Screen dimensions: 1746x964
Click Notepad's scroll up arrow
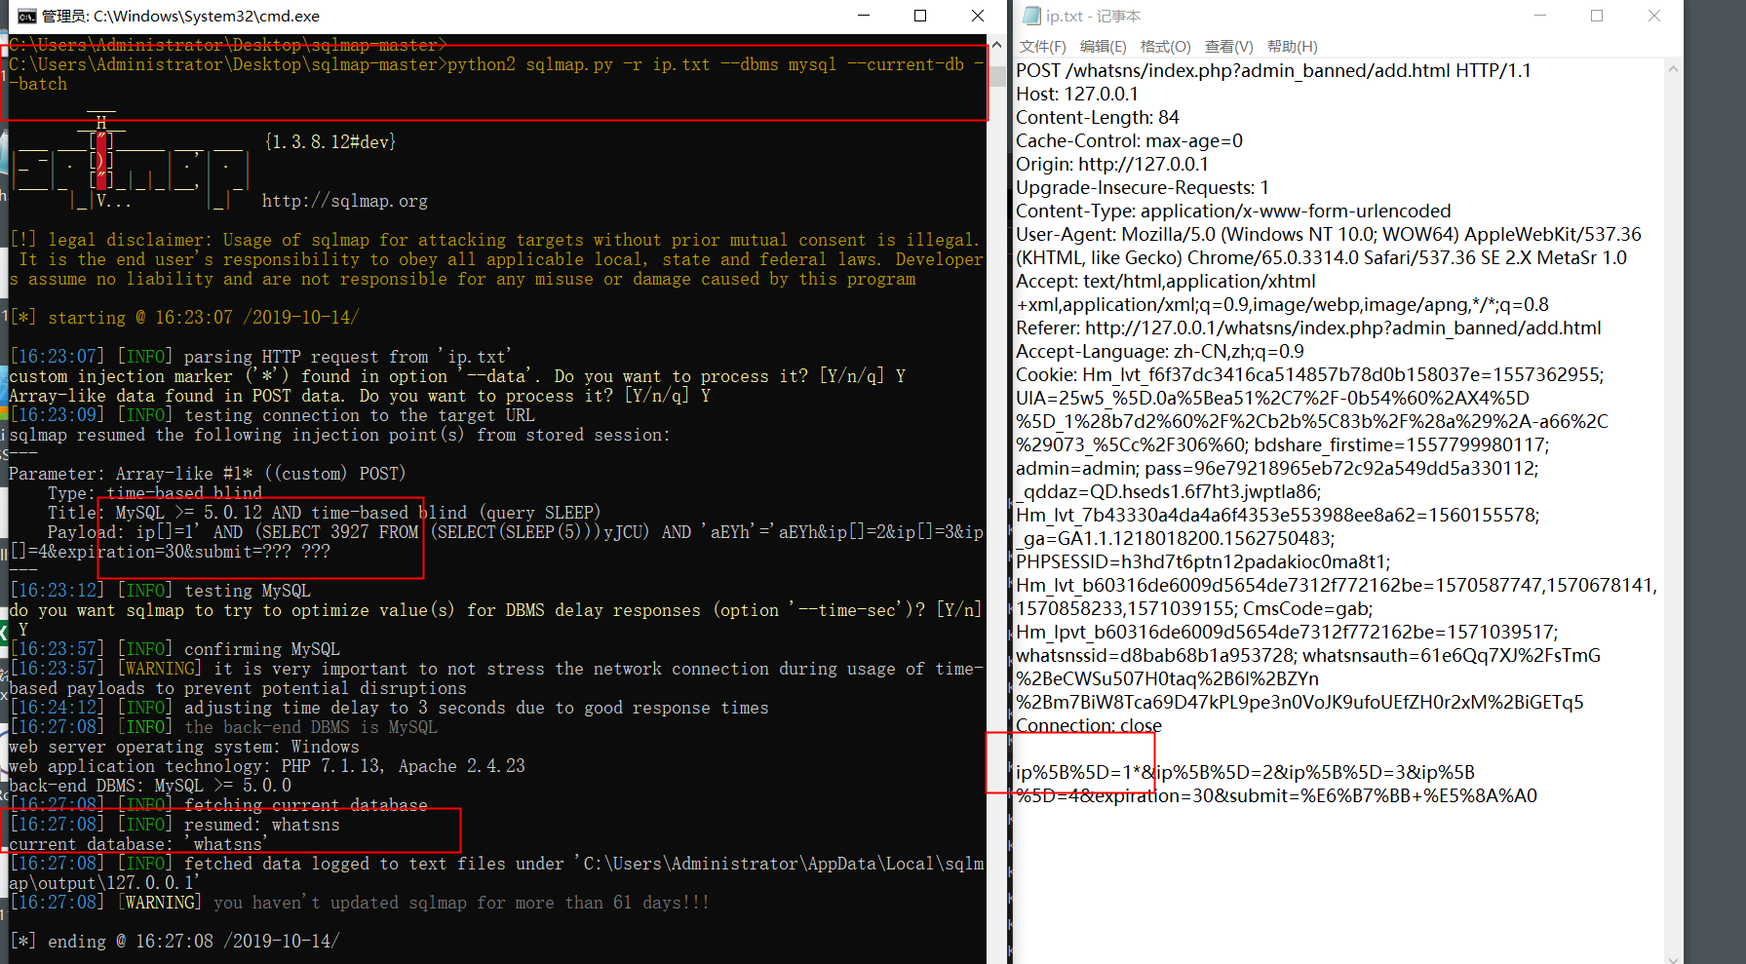point(1673,69)
